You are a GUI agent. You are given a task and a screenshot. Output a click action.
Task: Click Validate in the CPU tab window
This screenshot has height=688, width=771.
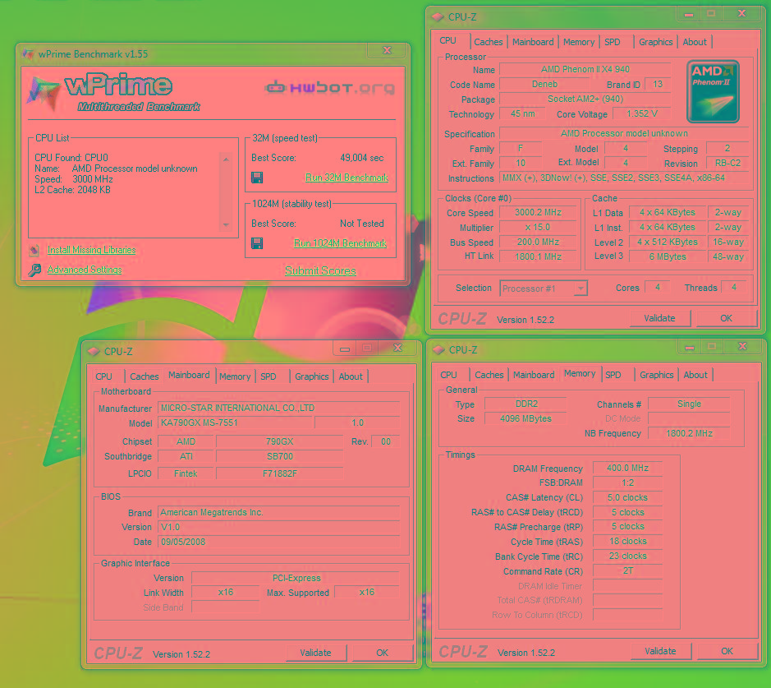point(660,318)
